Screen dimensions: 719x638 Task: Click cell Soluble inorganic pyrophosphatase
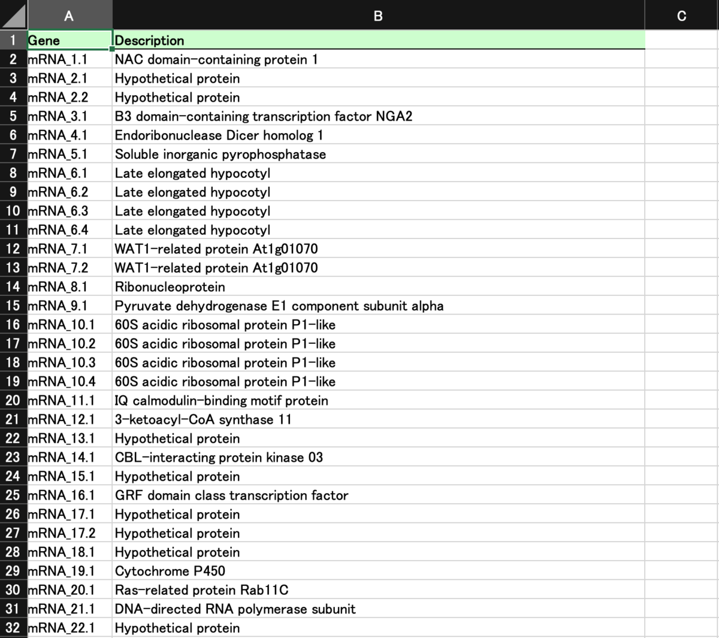[x=379, y=154]
